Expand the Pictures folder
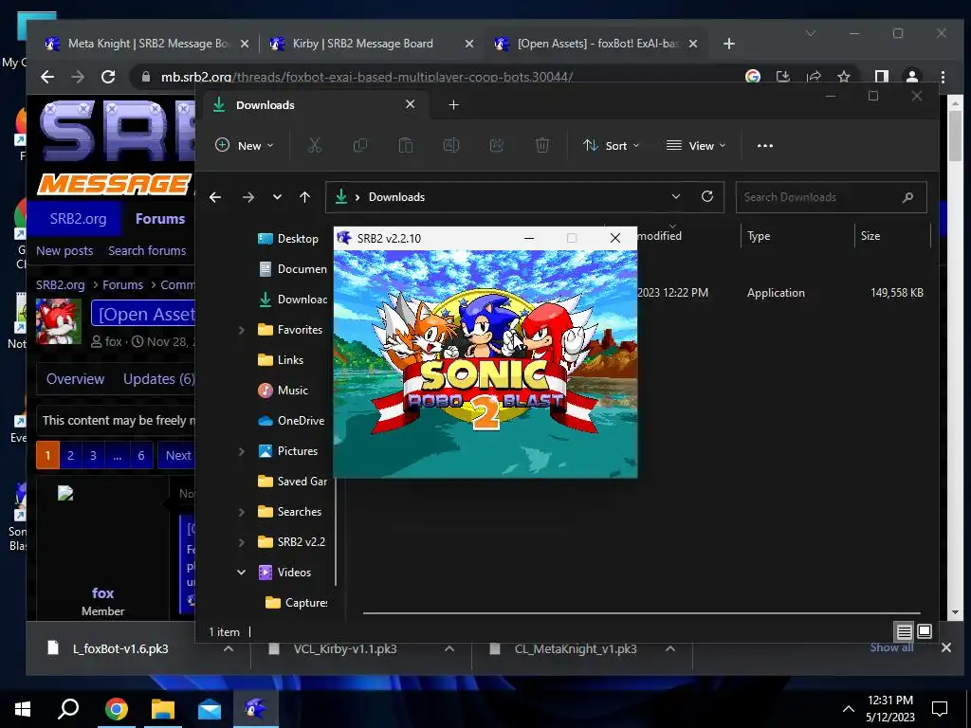 coord(242,451)
